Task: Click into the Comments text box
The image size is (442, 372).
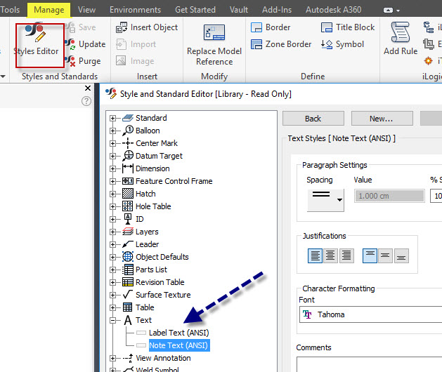Action: click(370, 364)
